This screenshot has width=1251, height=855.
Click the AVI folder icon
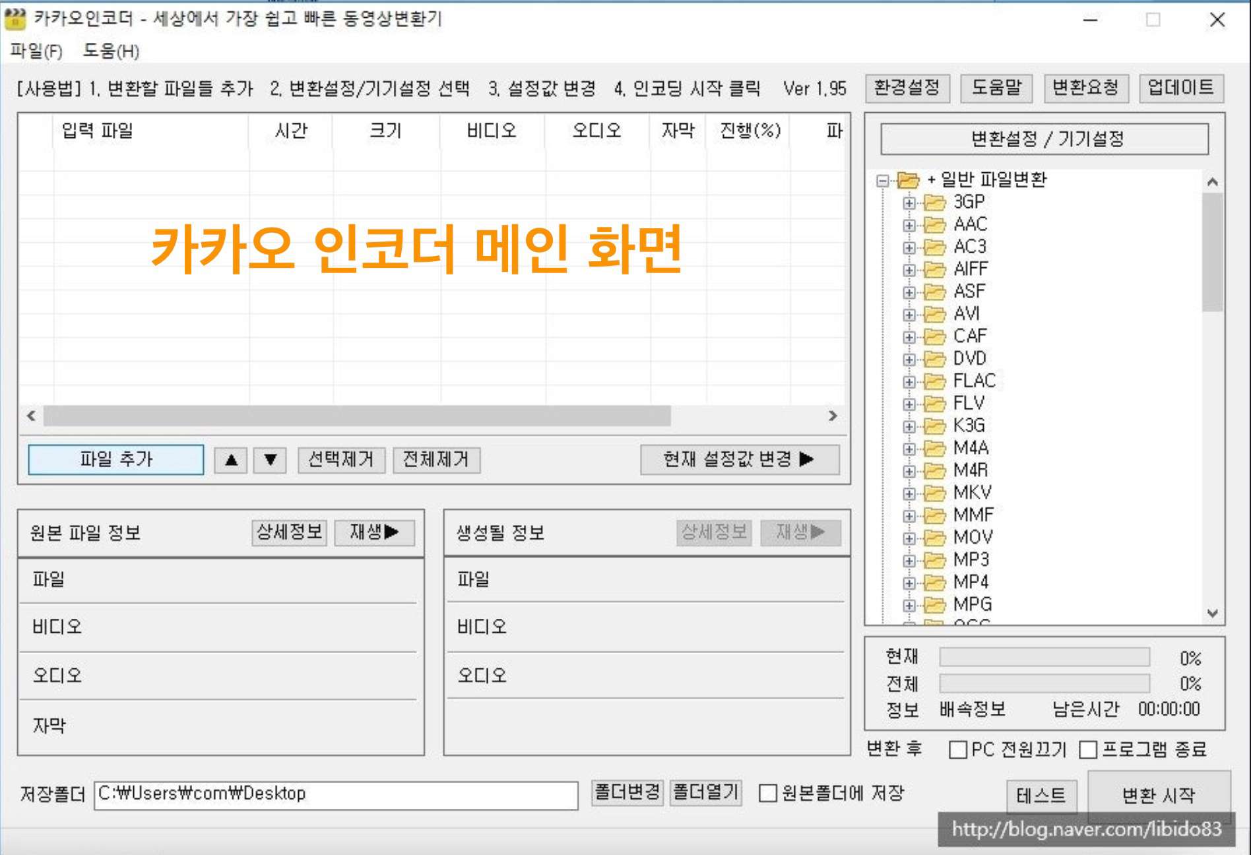[x=934, y=314]
